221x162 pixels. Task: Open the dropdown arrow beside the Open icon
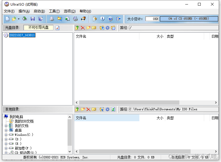pyautogui.click(x=19, y=19)
